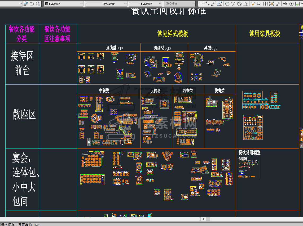Click the '中餐类' column label
Screen dimensions: 303x226
click(104, 91)
